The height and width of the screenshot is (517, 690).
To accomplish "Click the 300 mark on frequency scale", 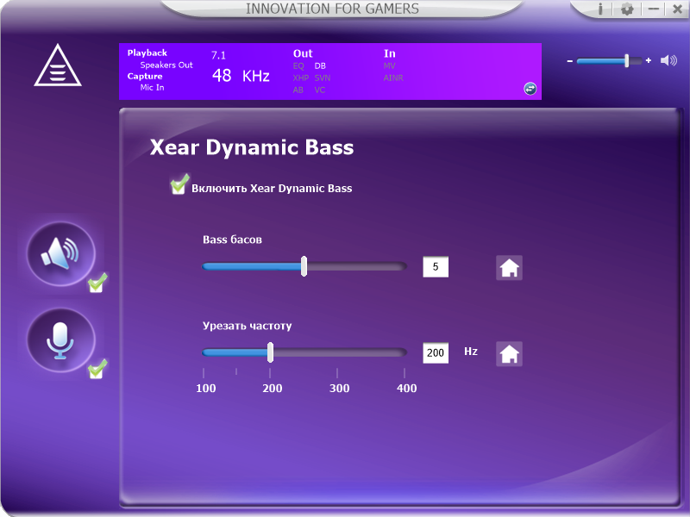I will pos(339,389).
